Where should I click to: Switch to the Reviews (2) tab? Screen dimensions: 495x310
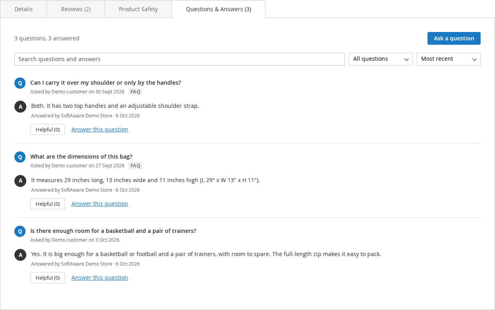tap(76, 9)
